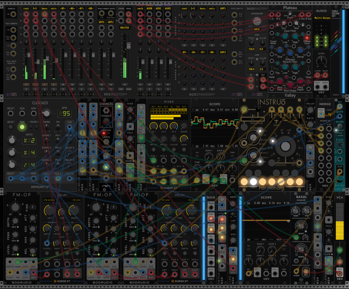Screen dimensions: 349x289
Task: Open the GRP2 group label menu
Action: pos(111,22)
